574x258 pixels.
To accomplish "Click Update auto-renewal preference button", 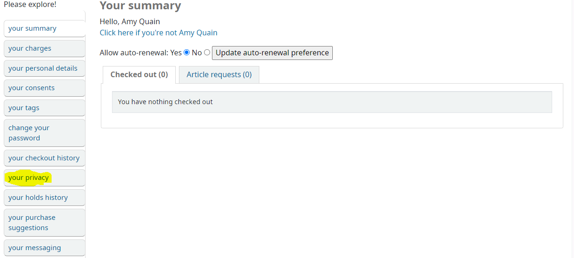I will point(272,53).
